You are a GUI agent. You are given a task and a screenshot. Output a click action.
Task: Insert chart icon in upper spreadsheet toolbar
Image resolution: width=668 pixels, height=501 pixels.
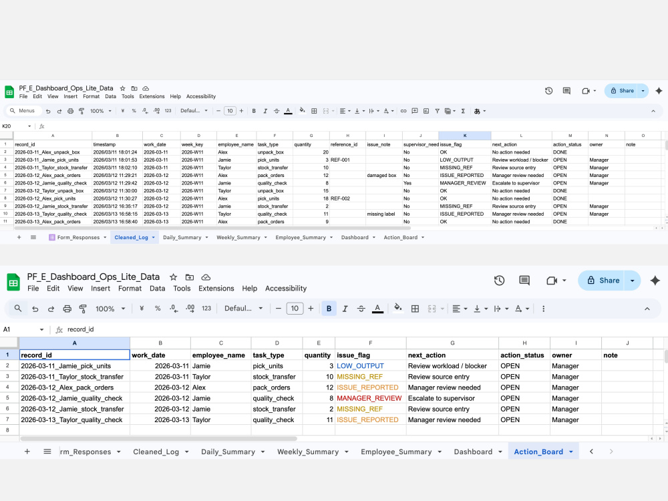[x=426, y=111]
